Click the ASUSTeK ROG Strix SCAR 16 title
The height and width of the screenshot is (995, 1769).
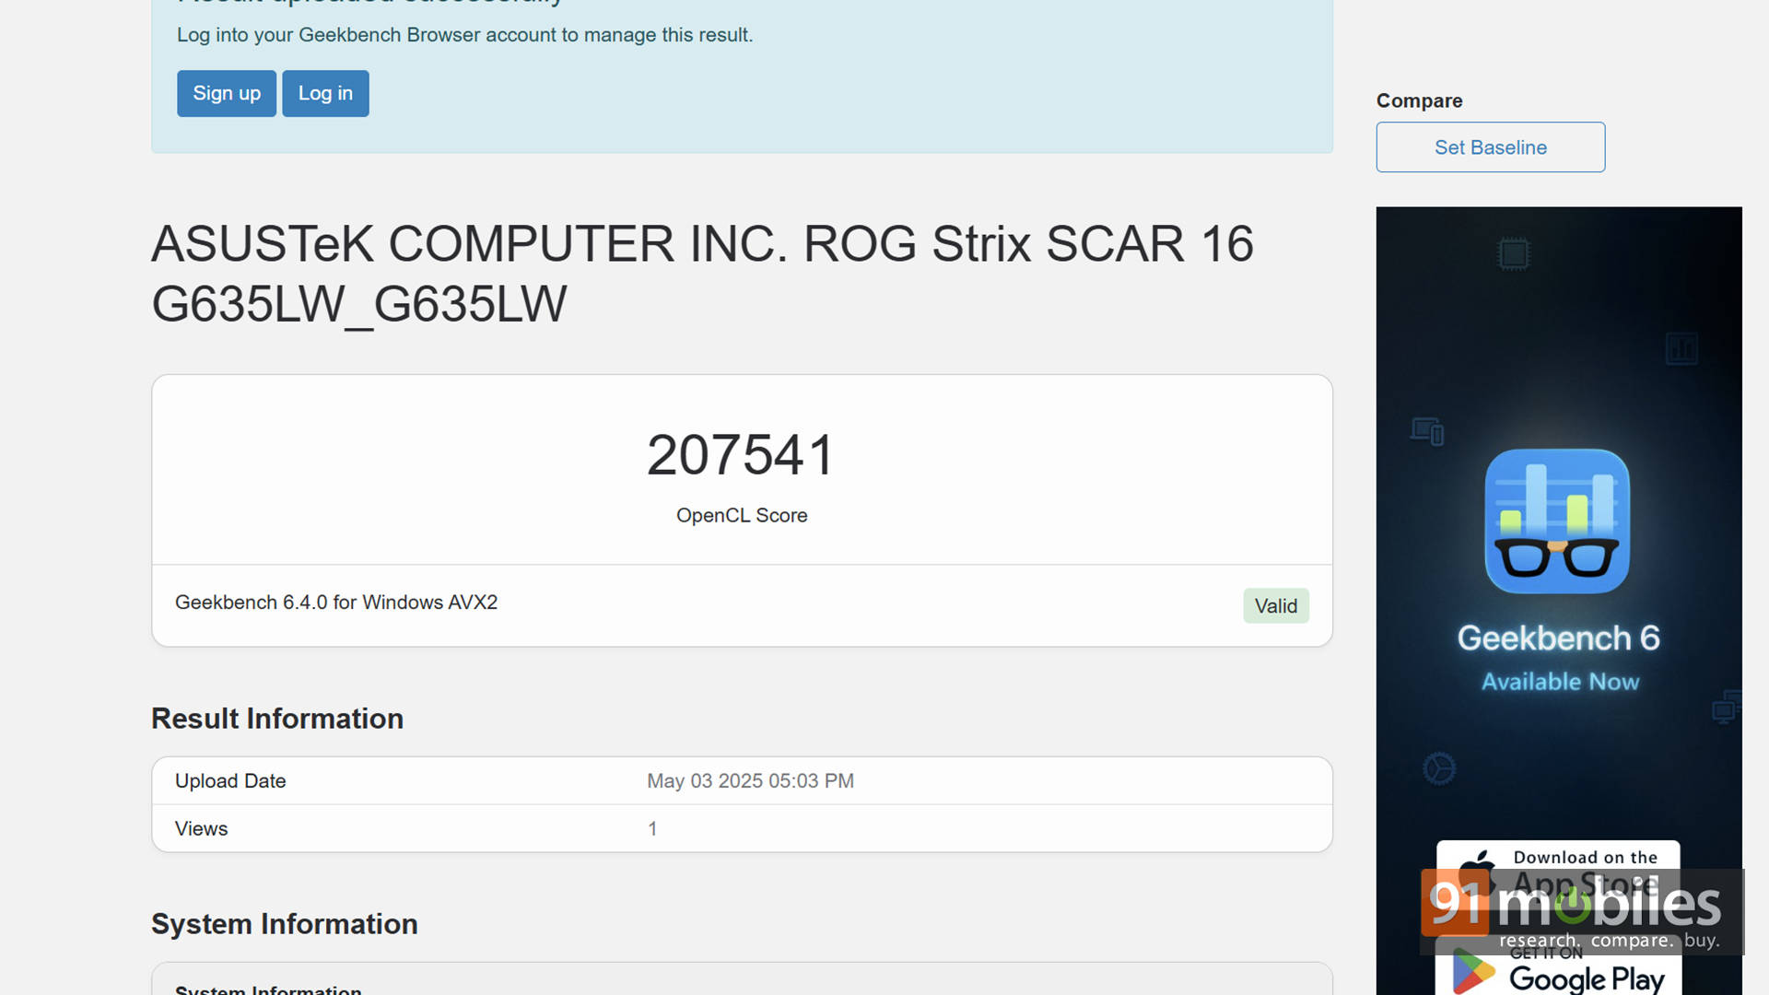coord(702,274)
